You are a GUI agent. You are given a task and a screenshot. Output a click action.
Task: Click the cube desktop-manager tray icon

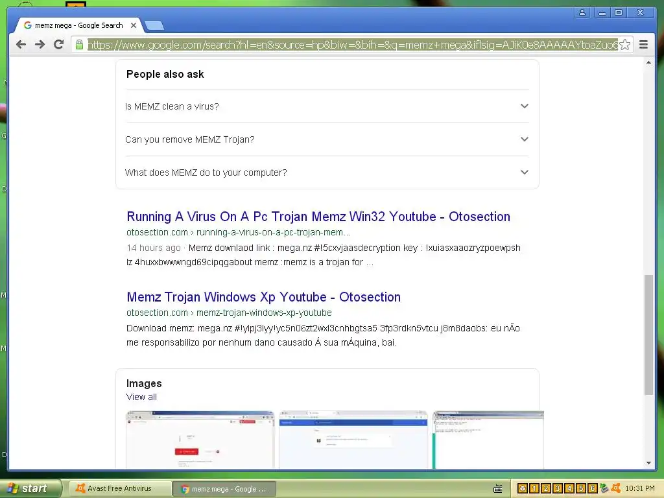coord(523,488)
